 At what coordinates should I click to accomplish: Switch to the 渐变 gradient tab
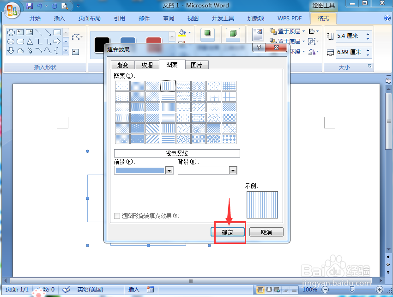click(122, 65)
